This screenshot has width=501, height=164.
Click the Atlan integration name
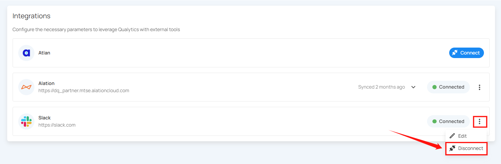tap(44, 53)
